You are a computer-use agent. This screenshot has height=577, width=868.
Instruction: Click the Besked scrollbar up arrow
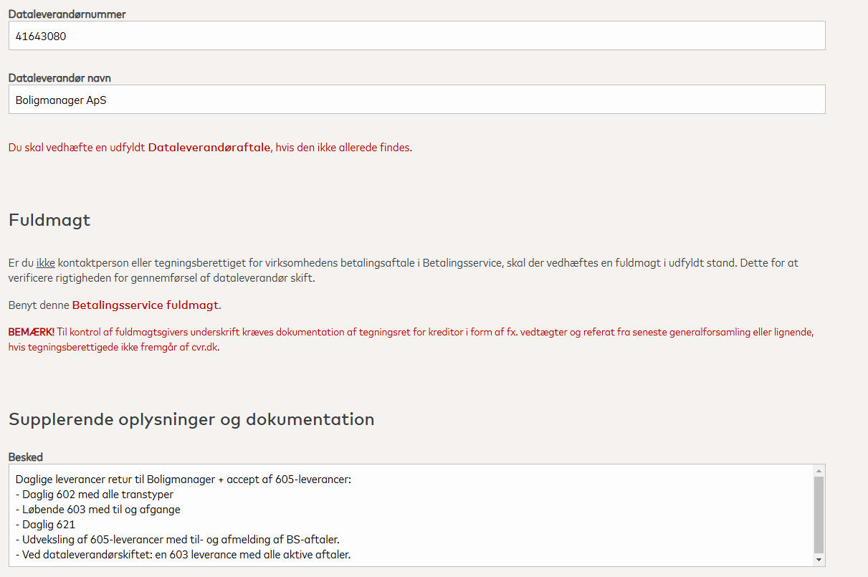pyautogui.click(x=819, y=471)
